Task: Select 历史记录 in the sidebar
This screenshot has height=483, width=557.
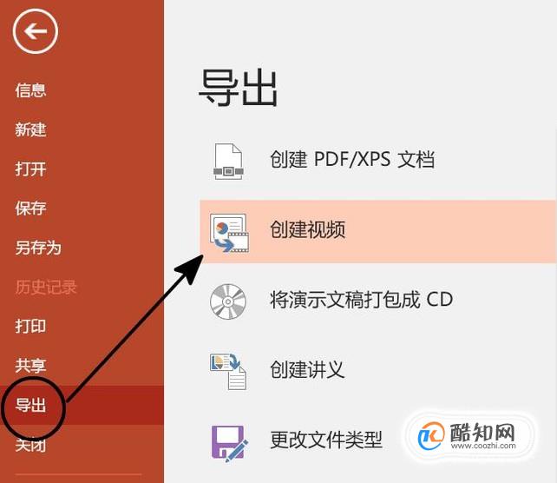Action: [46, 287]
